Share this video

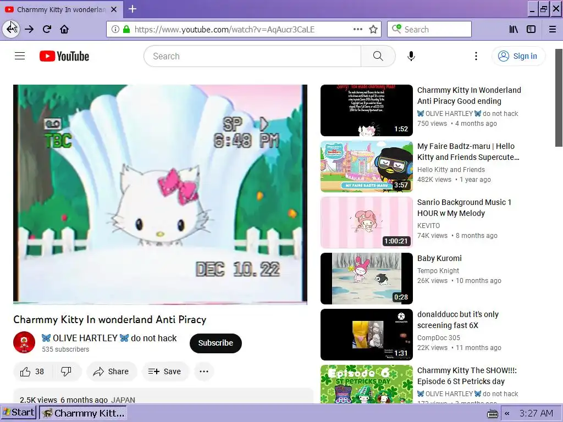click(111, 371)
